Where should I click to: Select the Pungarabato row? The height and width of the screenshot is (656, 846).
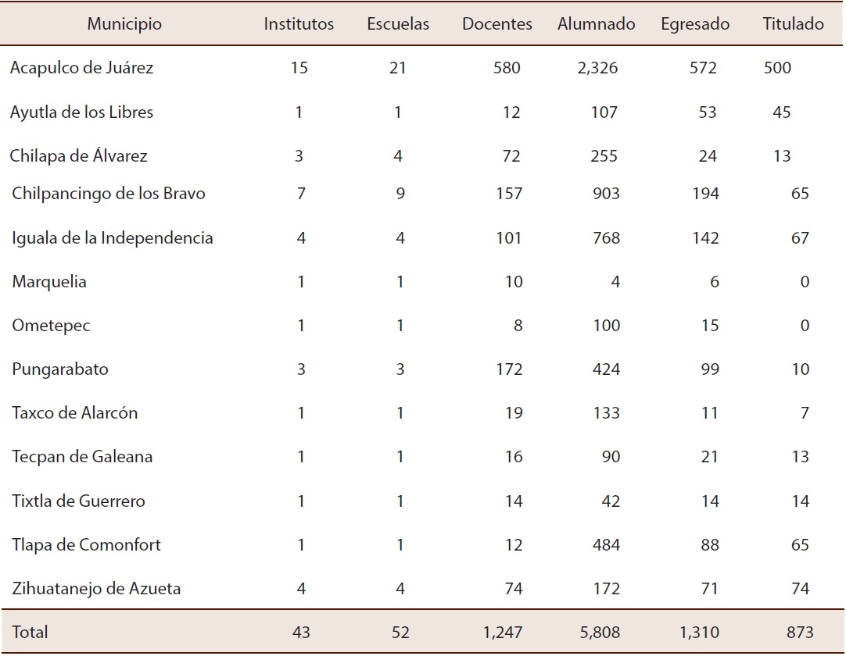(53, 369)
